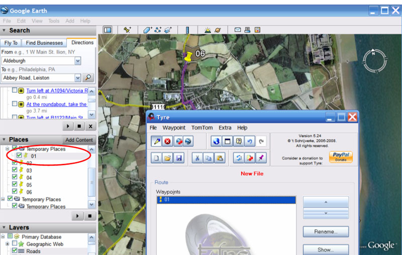Screen dimensions: 402x255
Task: Open Google Earth Tools menu
Action: tap(54, 21)
